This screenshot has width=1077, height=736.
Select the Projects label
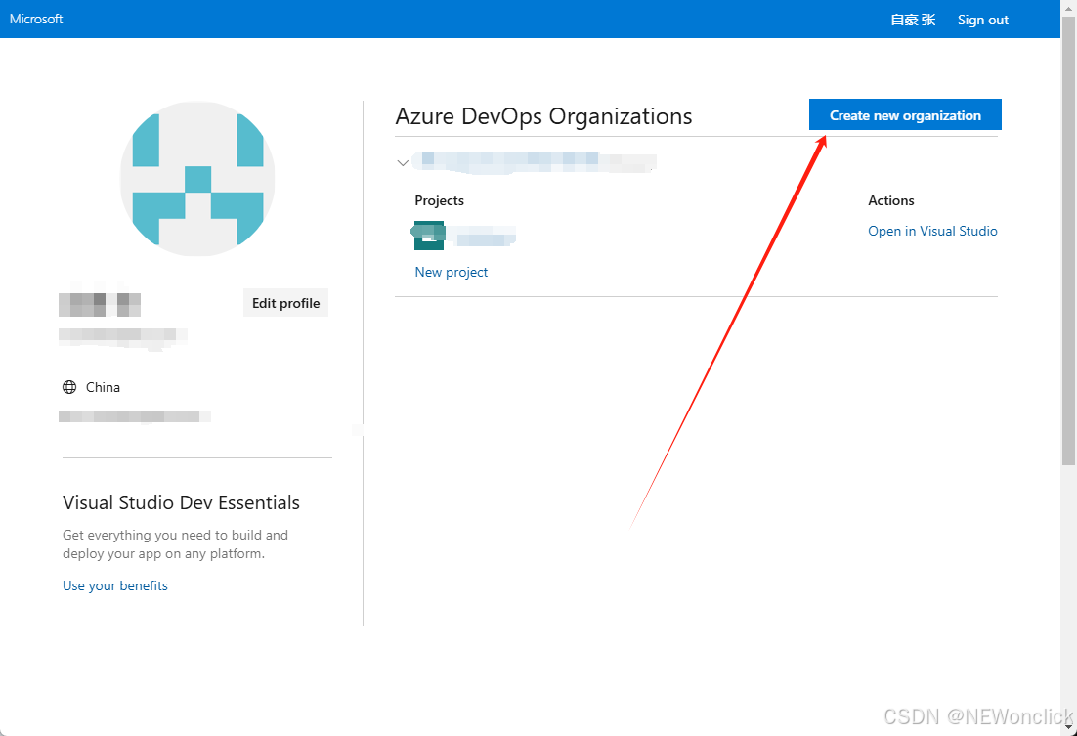tap(440, 200)
